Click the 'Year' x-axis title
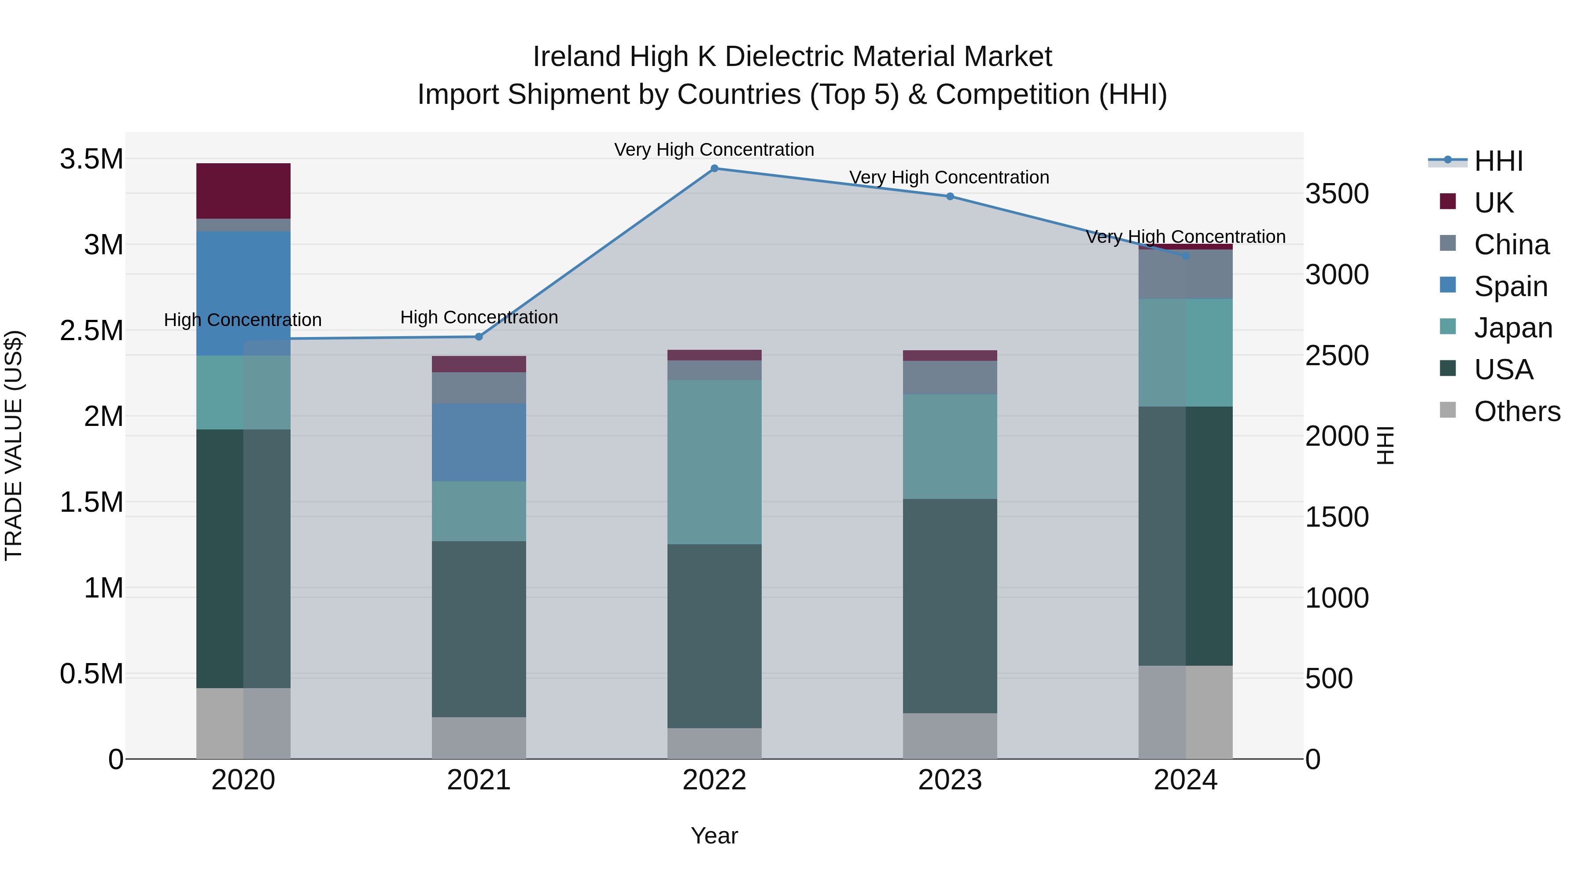 tap(715, 836)
